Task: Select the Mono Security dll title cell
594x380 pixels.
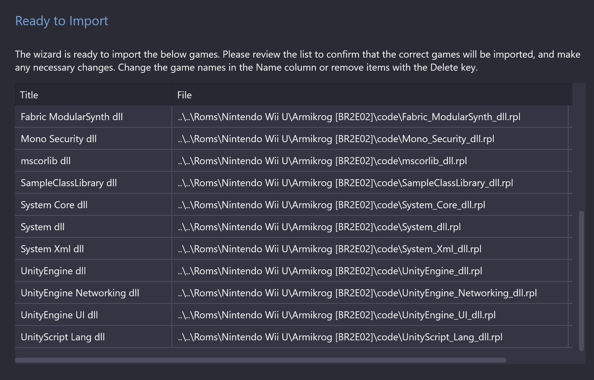Action: (93, 139)
